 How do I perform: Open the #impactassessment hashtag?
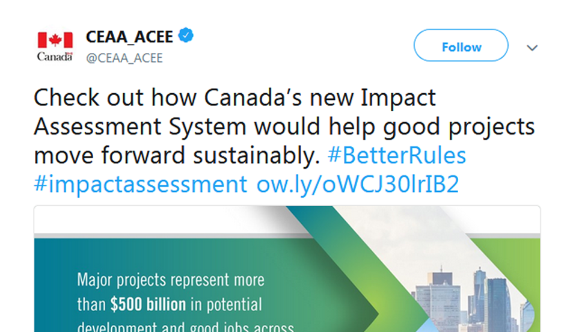[x=141, y=184]
